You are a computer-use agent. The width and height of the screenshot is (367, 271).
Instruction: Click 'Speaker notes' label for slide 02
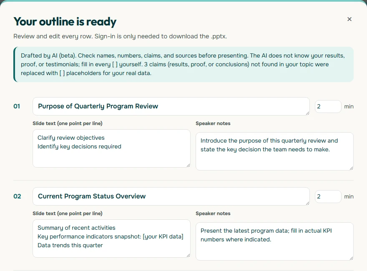click(x=213, y=213)
